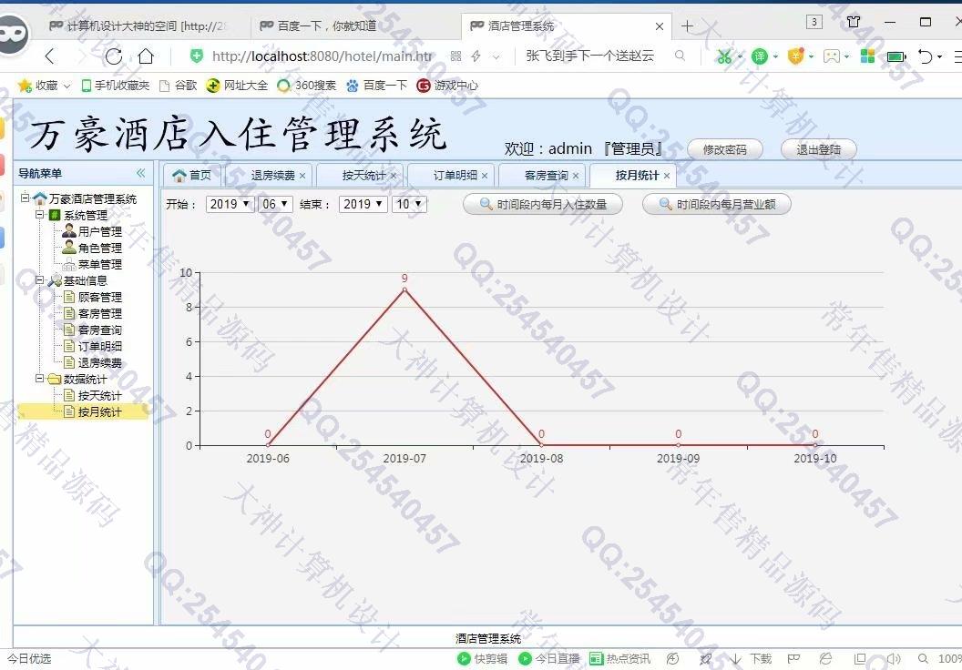962x670 pixels.
Task: Close the 按月统计 tab
Action: click(667, 176)
